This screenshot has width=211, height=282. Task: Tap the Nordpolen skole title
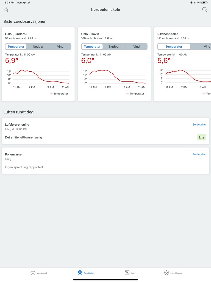pyautogui.click(x=105, y=10)
